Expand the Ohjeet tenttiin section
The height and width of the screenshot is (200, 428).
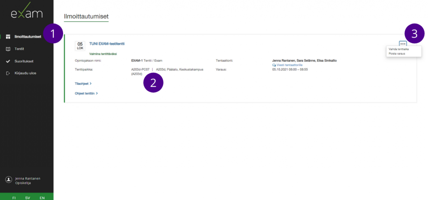coord(86,93)
